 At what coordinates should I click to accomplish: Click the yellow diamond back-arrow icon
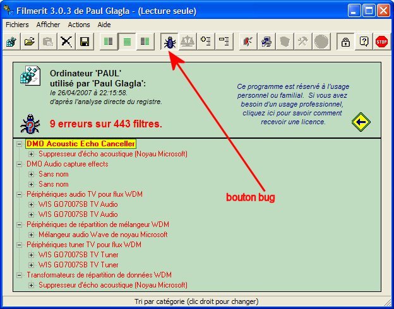361,122
